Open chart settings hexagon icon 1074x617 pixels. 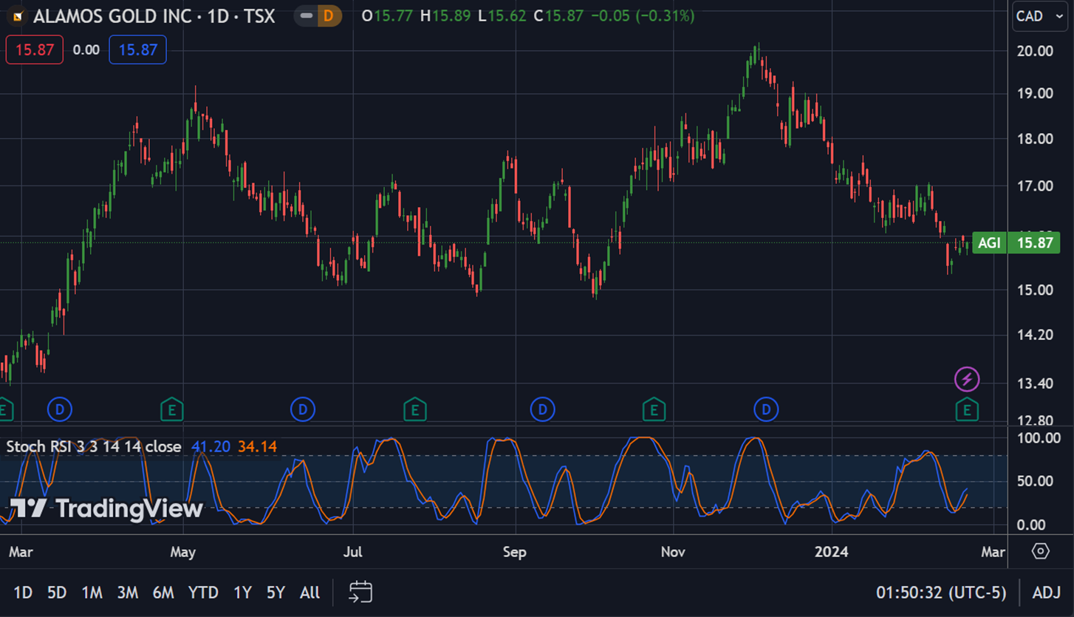tap(1041, 551)
